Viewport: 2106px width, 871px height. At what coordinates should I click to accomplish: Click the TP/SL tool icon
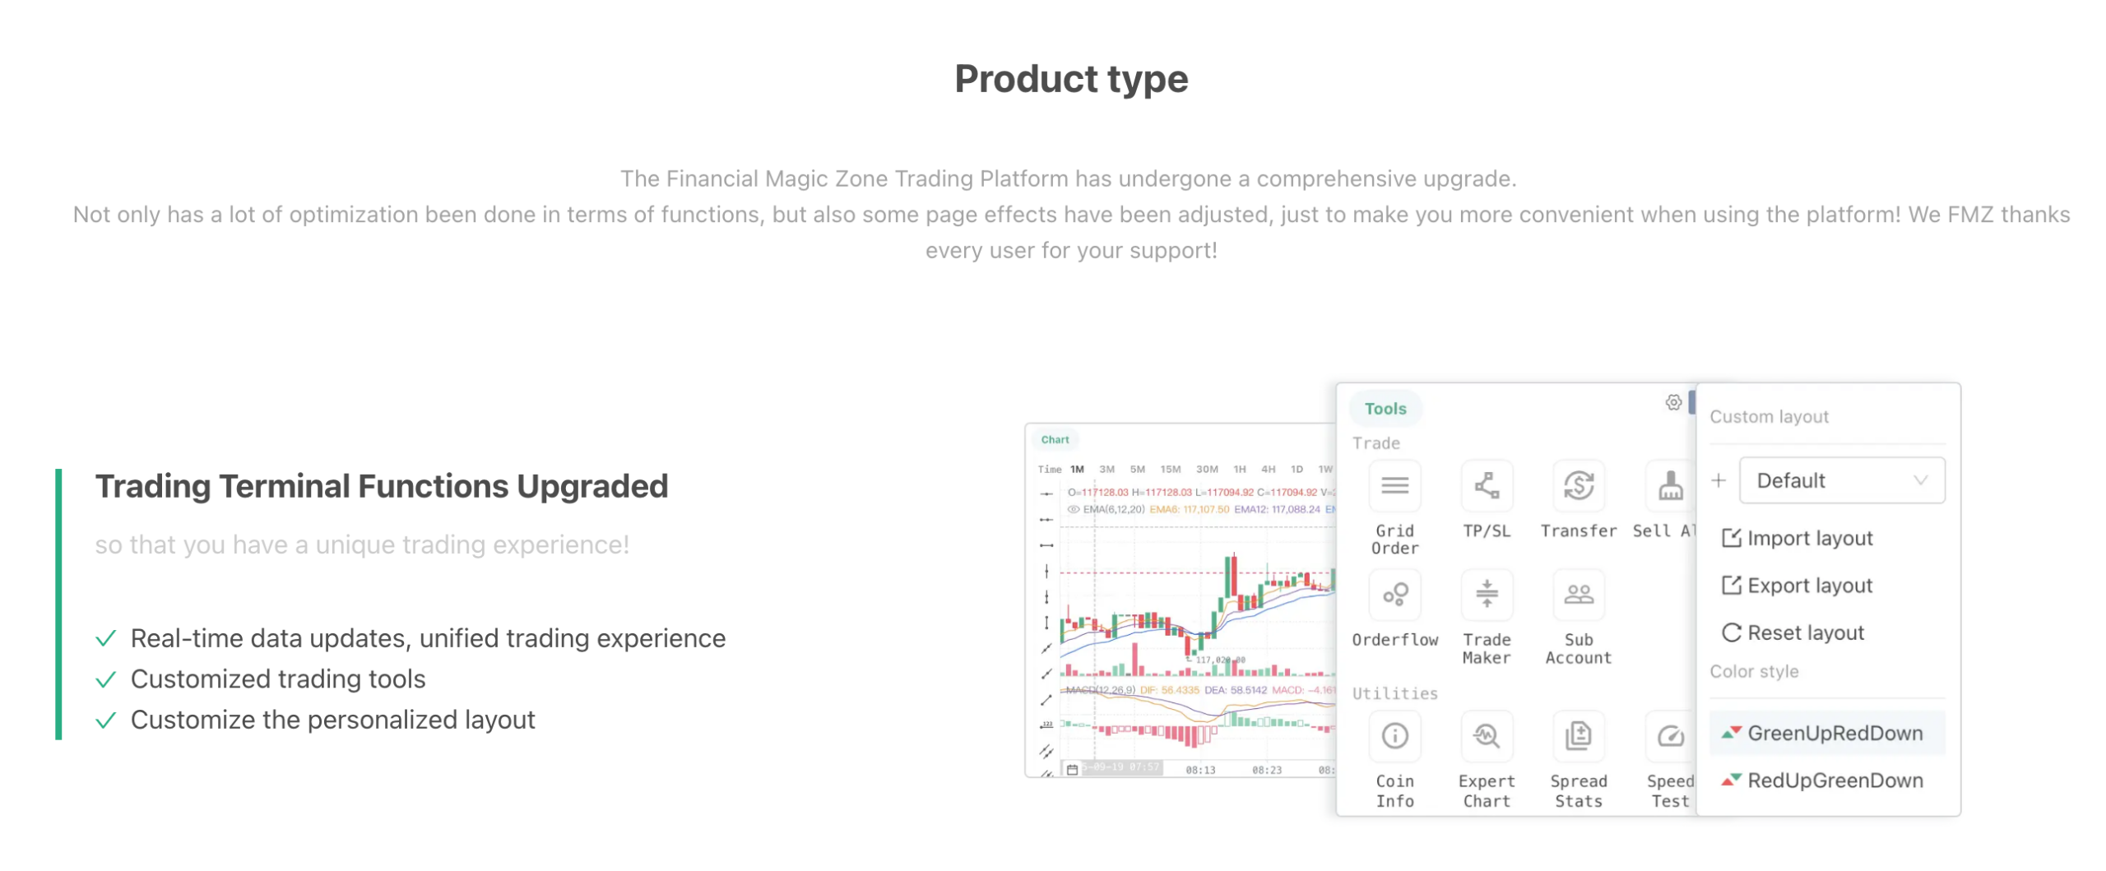1487,487
